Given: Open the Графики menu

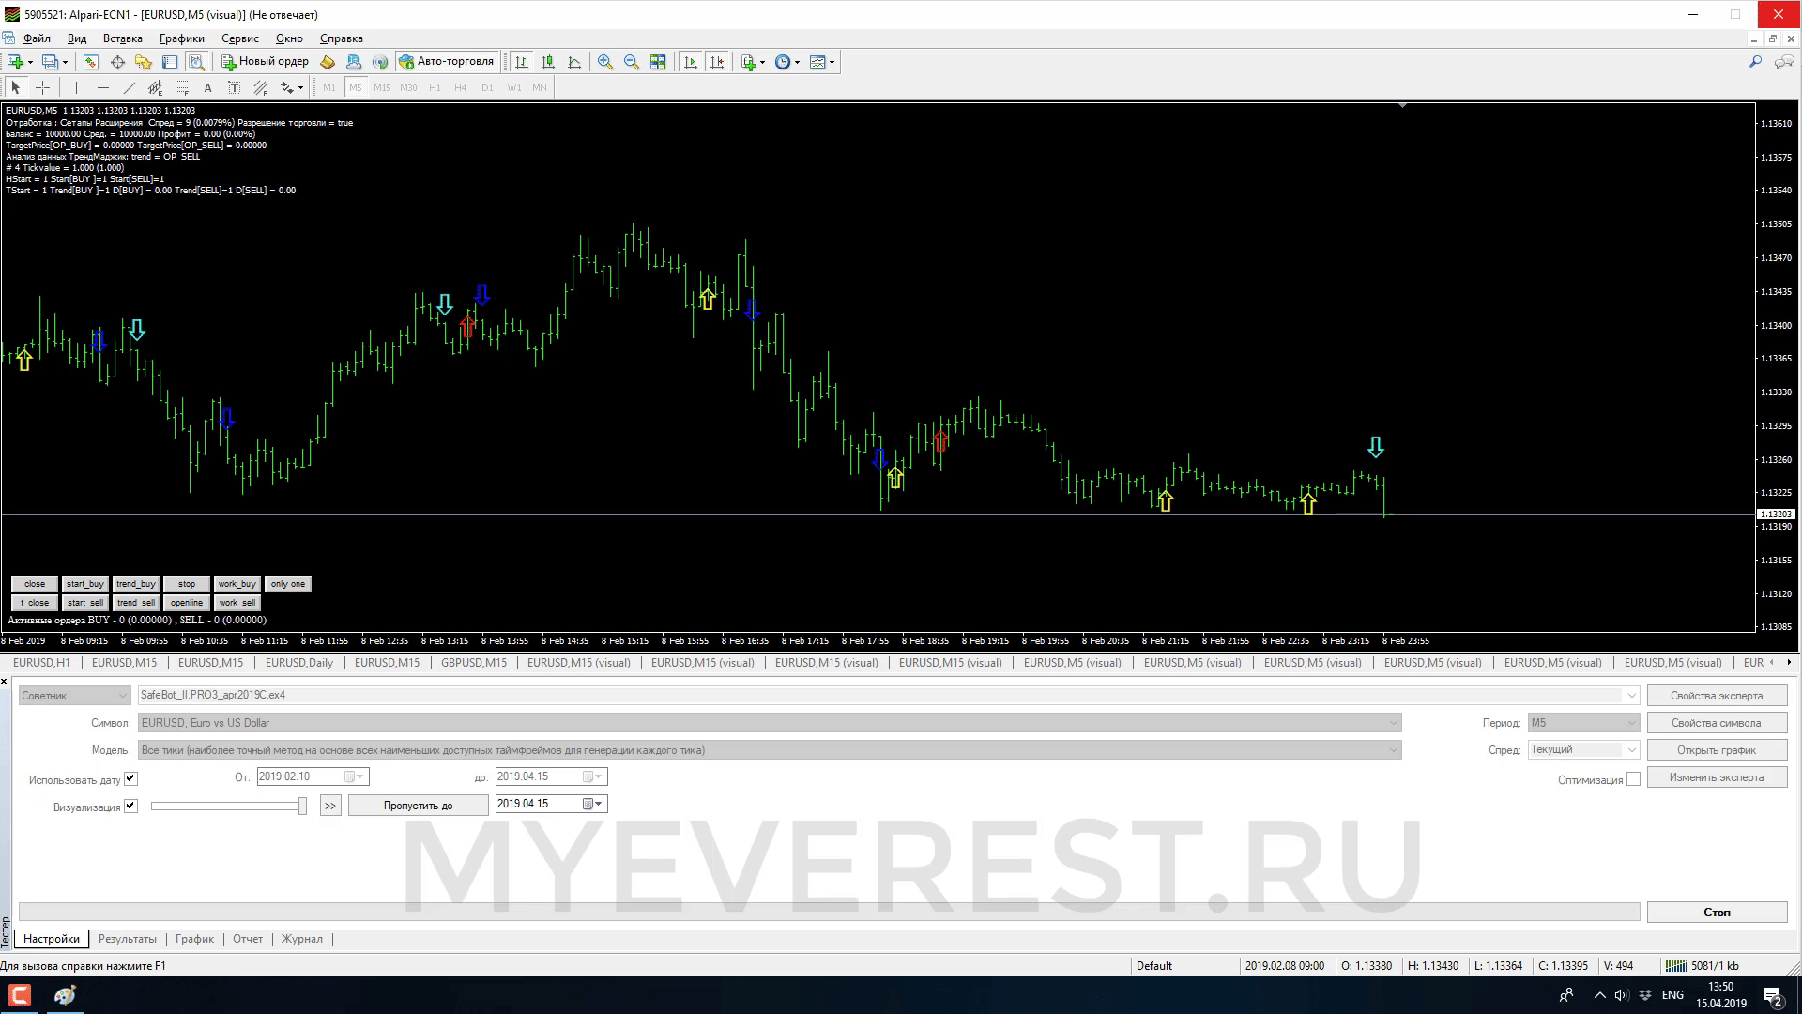Looking at the screenshot, I should pyautogui.click(x=181, y=38).
